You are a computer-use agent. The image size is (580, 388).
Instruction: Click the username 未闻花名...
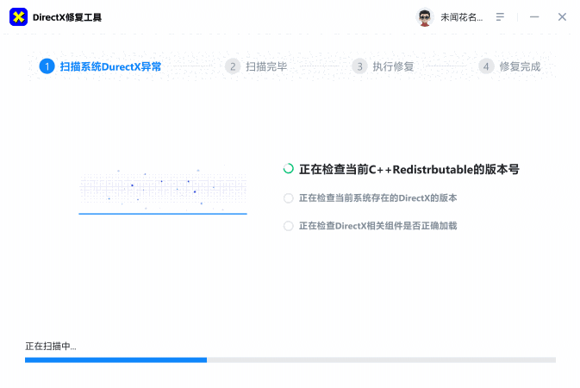[461, 17]
